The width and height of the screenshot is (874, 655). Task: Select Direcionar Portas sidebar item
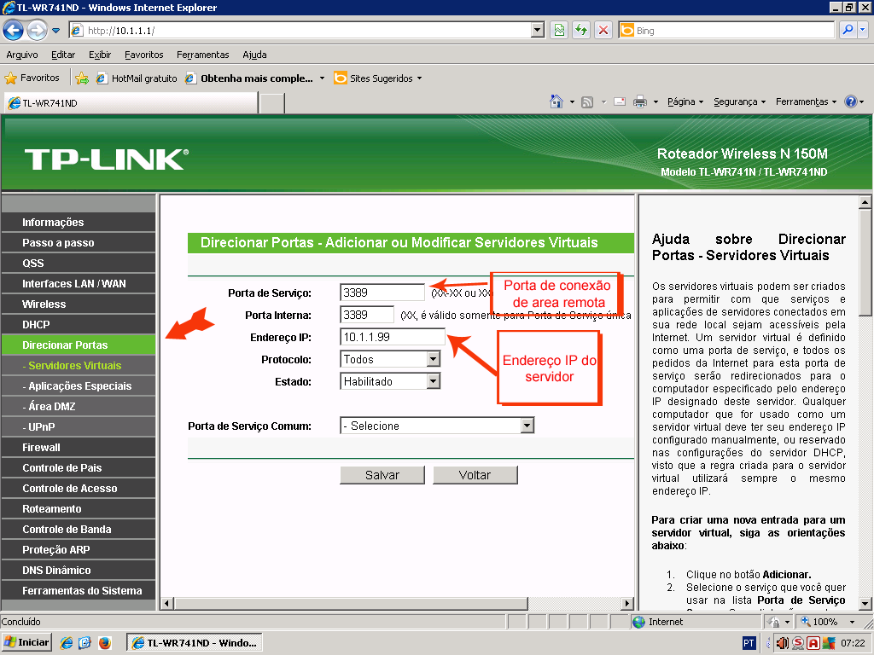click(x=79, y=345)
